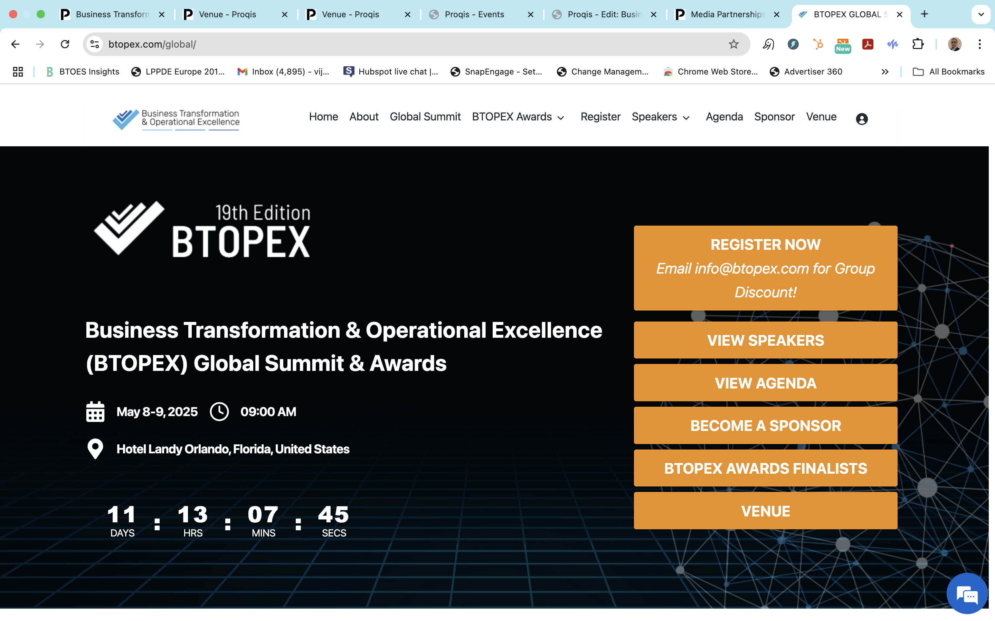Screen dimensions: 995x621
Task: View site information icon in address bar
Action: (95, 44)
